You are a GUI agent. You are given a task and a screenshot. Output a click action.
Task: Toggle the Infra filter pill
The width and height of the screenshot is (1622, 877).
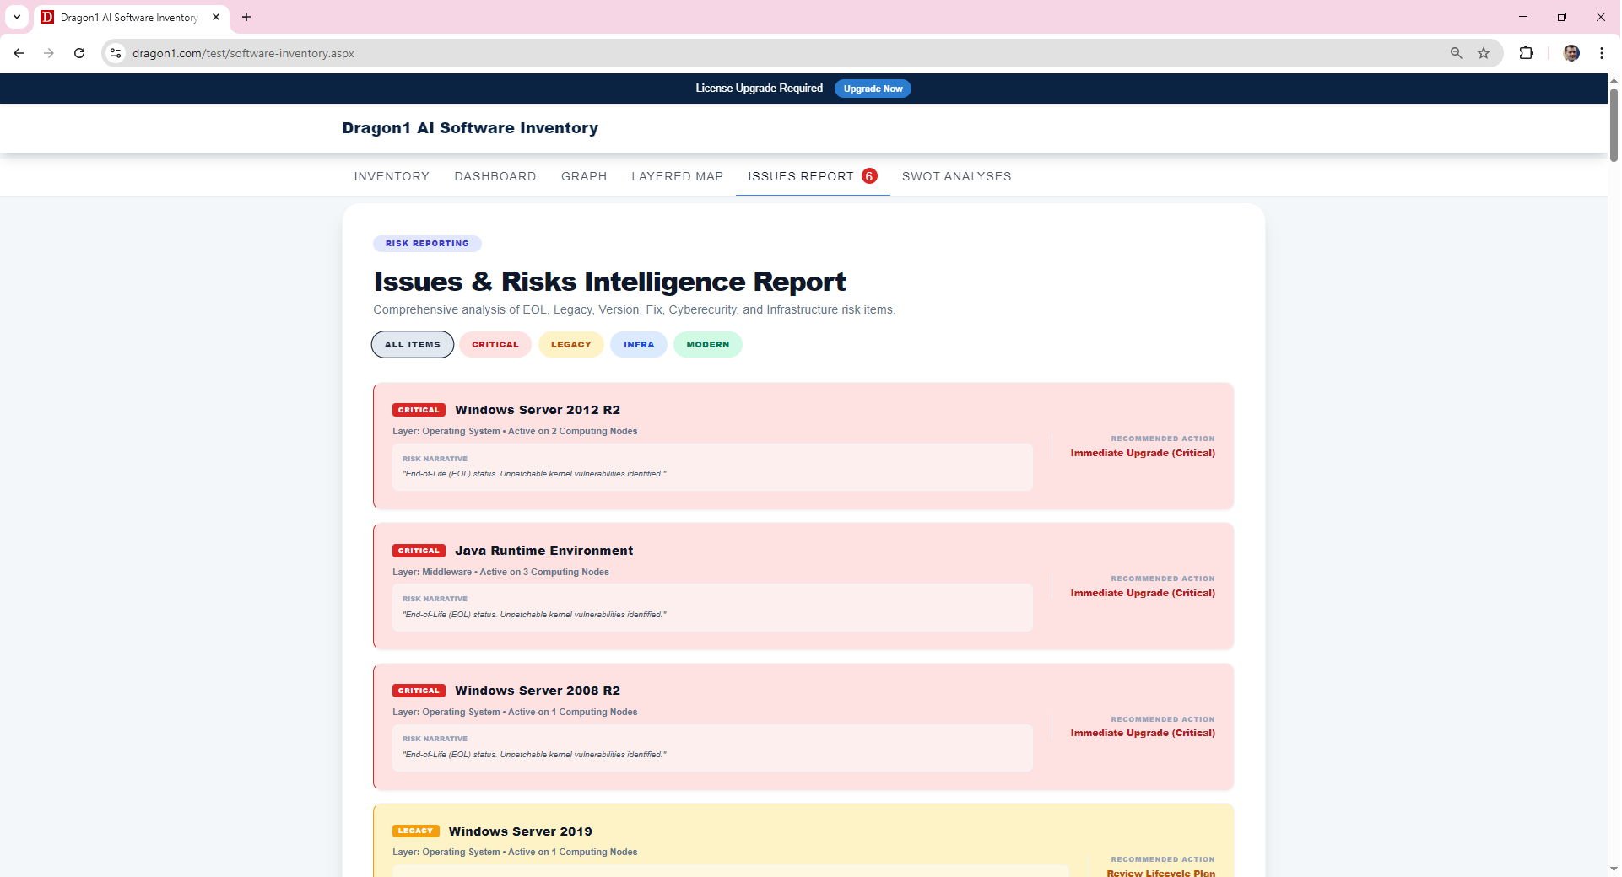[639, 344]
